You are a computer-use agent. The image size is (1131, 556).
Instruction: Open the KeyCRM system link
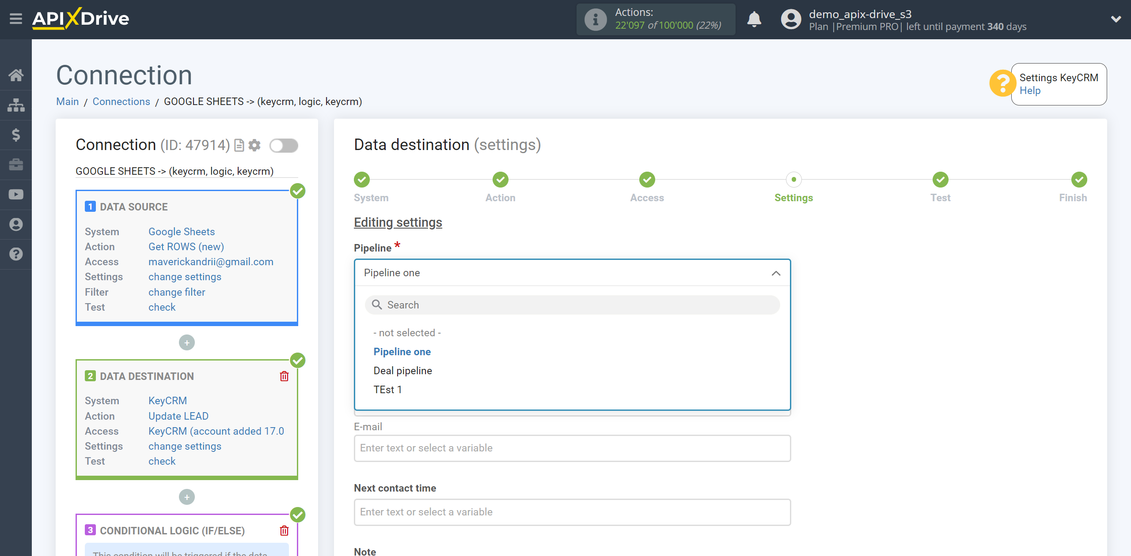(167, 401)
